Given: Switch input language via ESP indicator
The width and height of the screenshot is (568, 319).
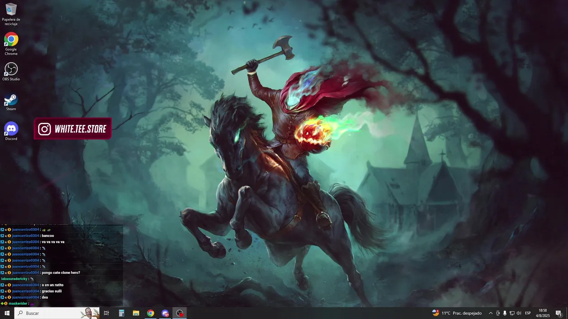Looking at the screenshot, I should (528, 313).
